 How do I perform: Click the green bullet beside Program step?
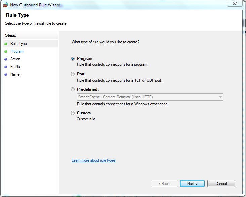click(x=6, y=52)
